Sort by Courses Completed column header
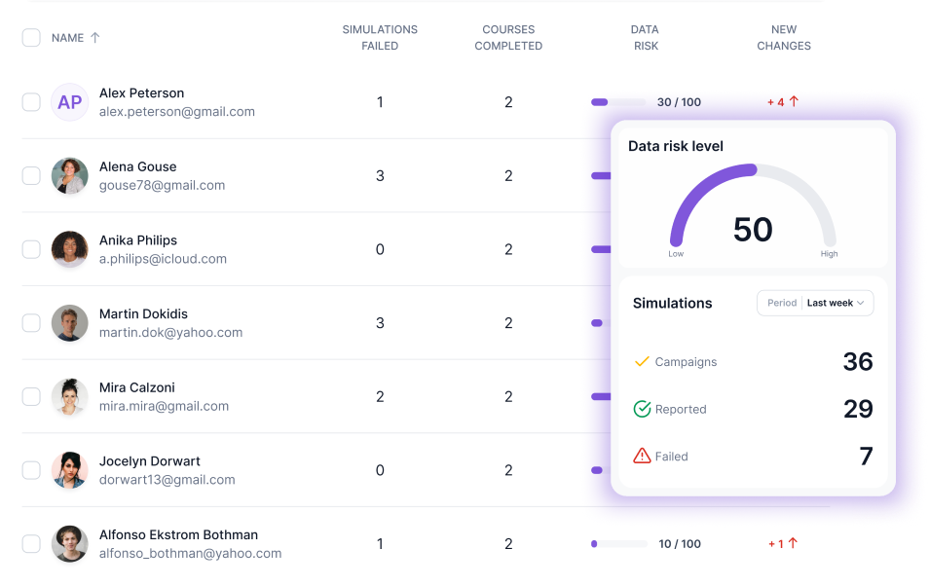 click(x=508, y=38)
